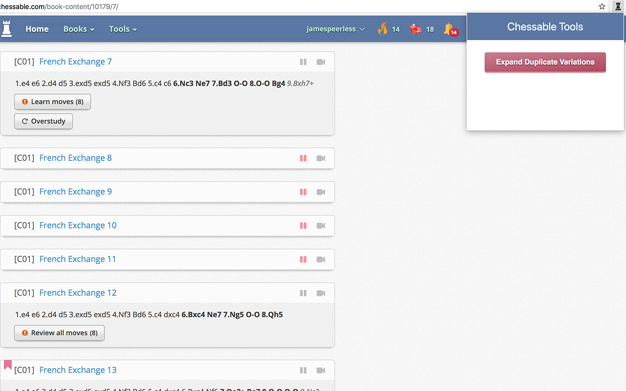
Task: Click Review all moves (8) button
Action: coord(59,333)
